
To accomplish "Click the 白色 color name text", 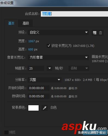I will coord(54,108).
